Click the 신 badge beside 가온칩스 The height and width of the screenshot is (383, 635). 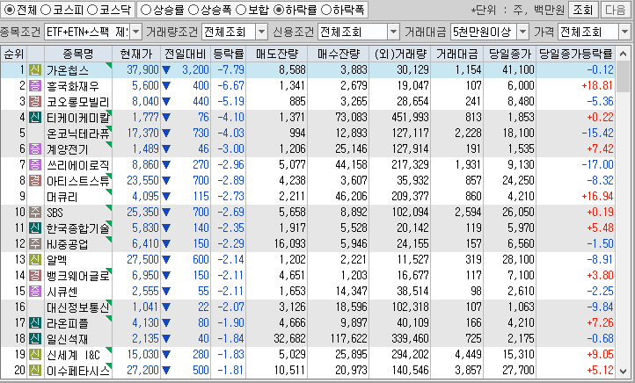coord(35,70)
